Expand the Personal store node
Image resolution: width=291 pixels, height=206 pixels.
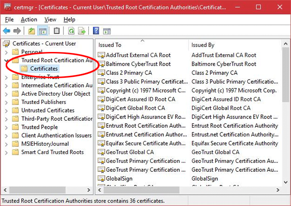pyautogui.click(x=6, y=52)
